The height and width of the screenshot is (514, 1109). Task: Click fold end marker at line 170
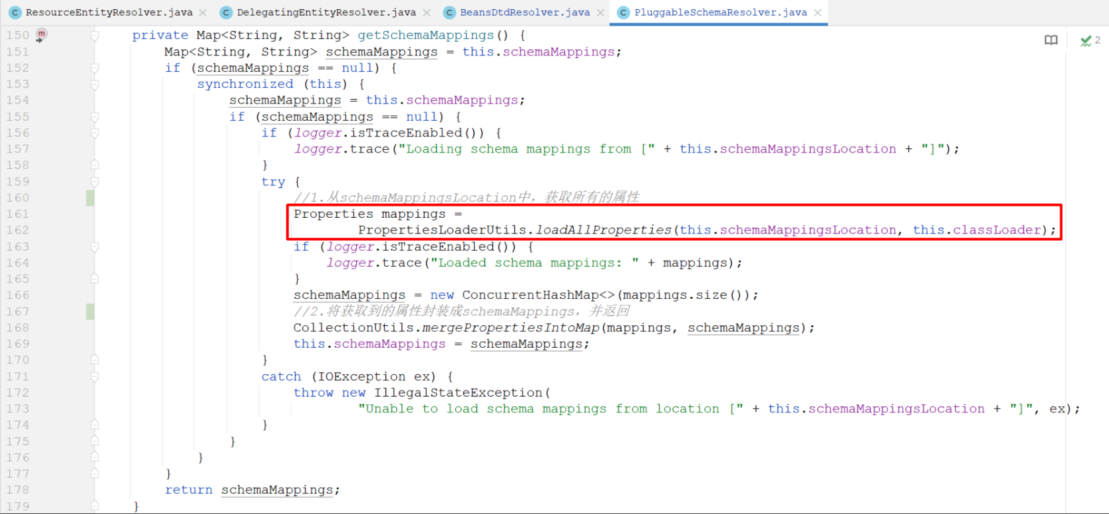click(94, 360)
